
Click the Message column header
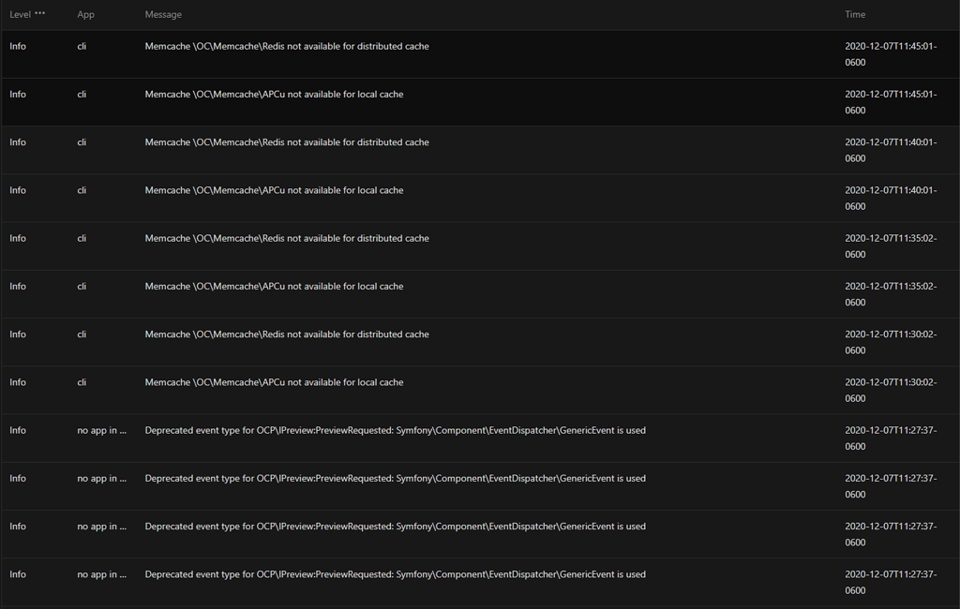coord(163,15)
